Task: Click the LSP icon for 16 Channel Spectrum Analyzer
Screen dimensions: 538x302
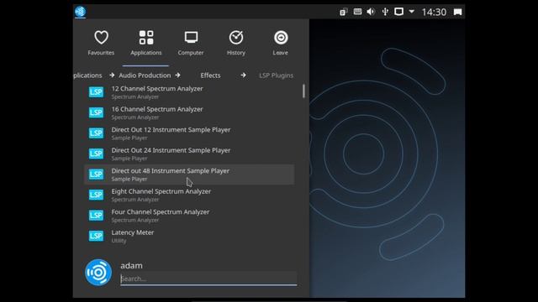Action: coord(96,112)
